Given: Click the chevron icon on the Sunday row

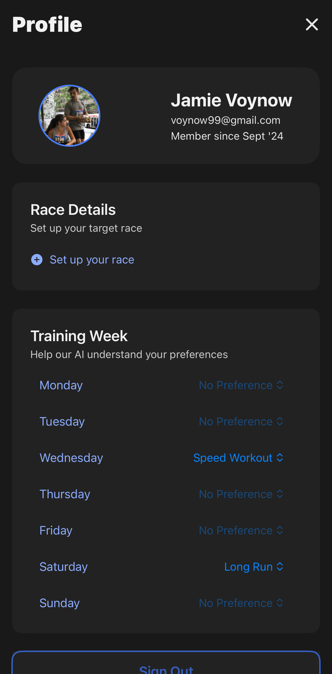Looking at the screenshot, I should coord(280,603).
